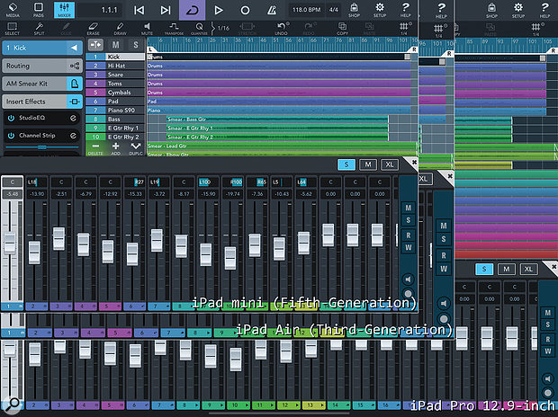Toggle global Solo S in the track header
This screenshot has height=417, width=558.
[x=136, y=45]
